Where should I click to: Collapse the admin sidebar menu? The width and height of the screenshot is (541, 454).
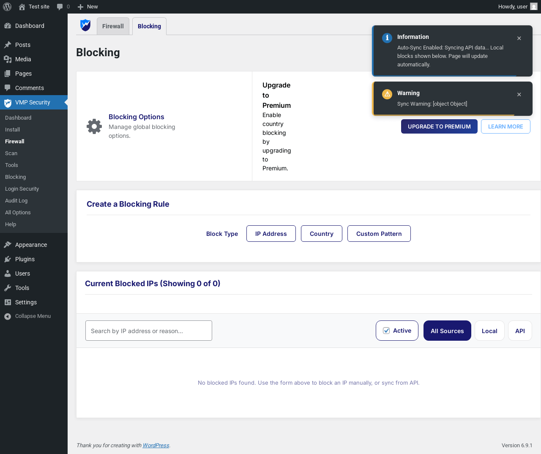pyautogui.click(x=34, y=316)
